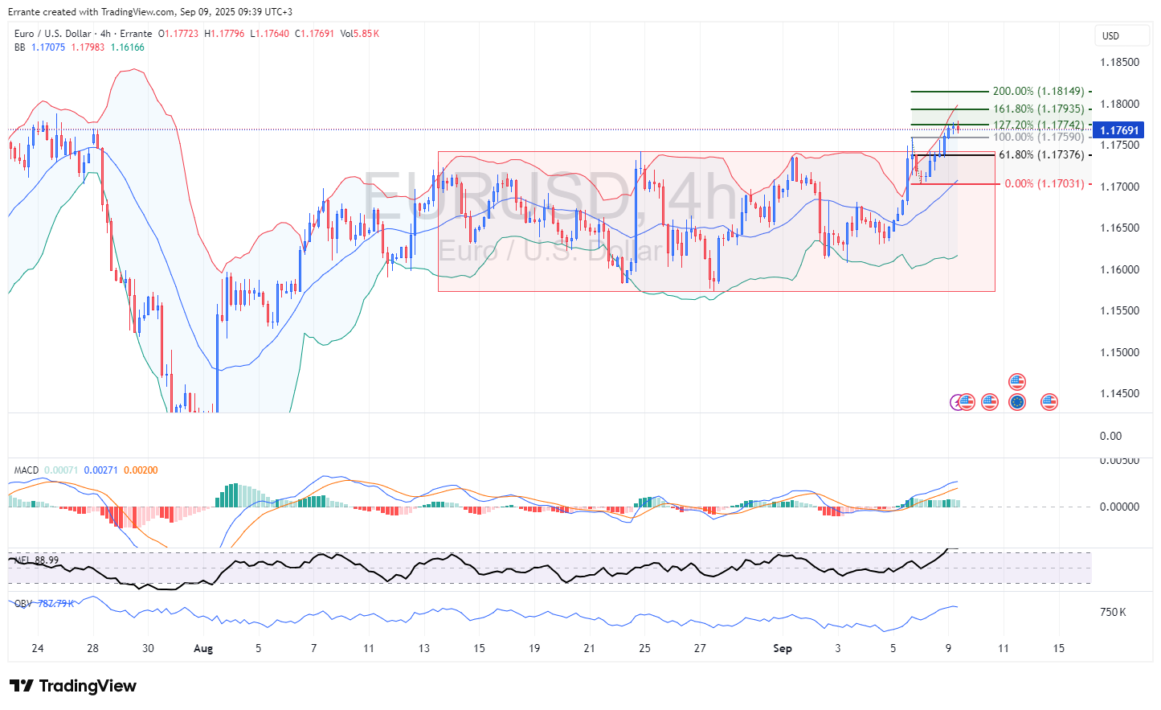Image resolution: width=1161 pixels, height=710 pixels.
Task: Click the TradingView logo at bottom left
Action: click(x=73, y=686)
